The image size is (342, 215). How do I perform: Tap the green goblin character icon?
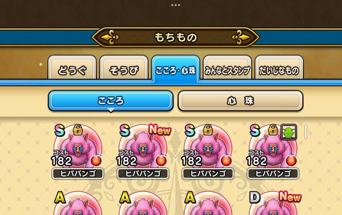click(289, 132)
